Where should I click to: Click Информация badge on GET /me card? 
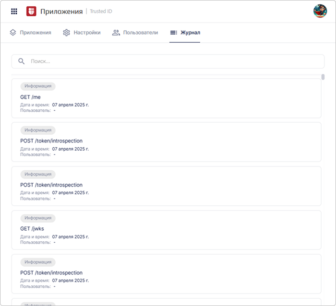point(38,86)
